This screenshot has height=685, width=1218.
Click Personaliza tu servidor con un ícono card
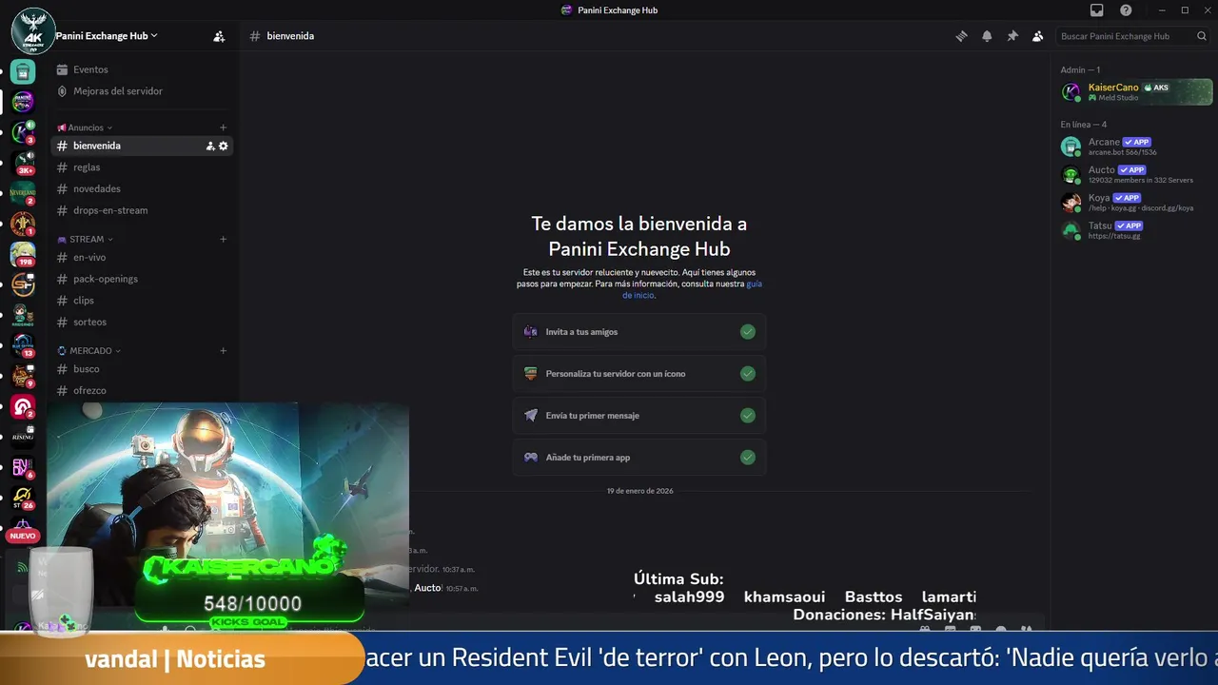(639, 374)
